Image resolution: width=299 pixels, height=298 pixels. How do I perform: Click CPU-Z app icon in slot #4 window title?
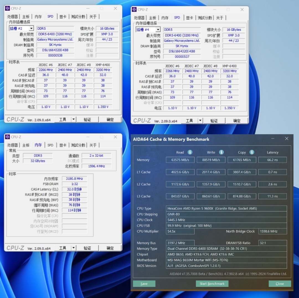coord(134,9)
